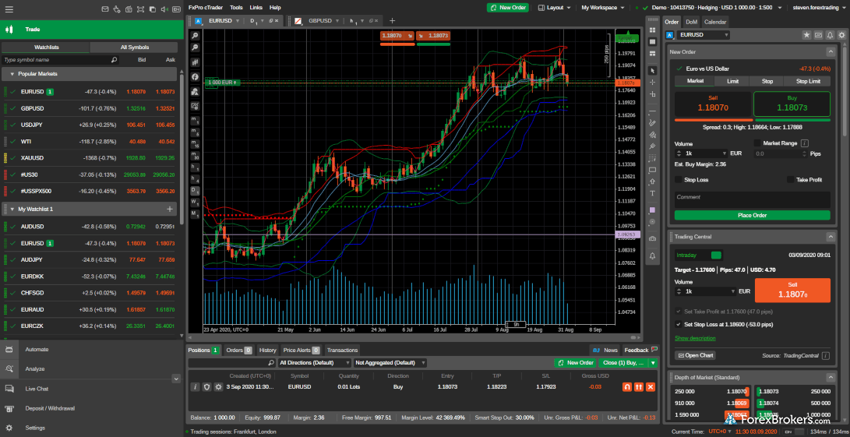
Task: Toggle the sound speaker icon
Action: (x=164, y=9)
